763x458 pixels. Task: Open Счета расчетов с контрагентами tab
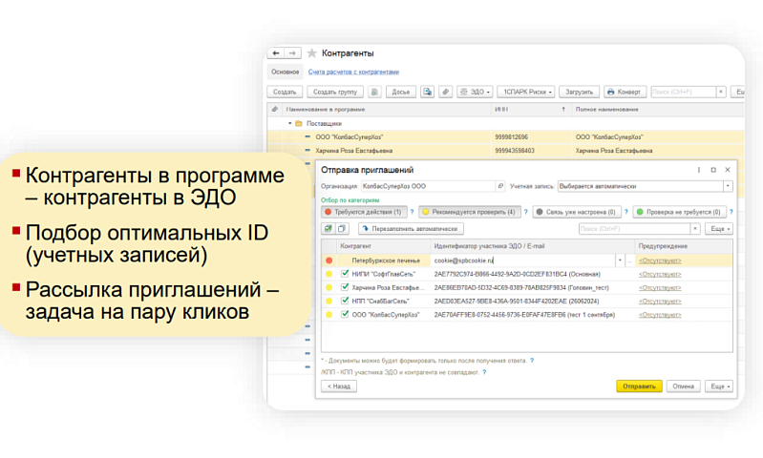[353, 72]
